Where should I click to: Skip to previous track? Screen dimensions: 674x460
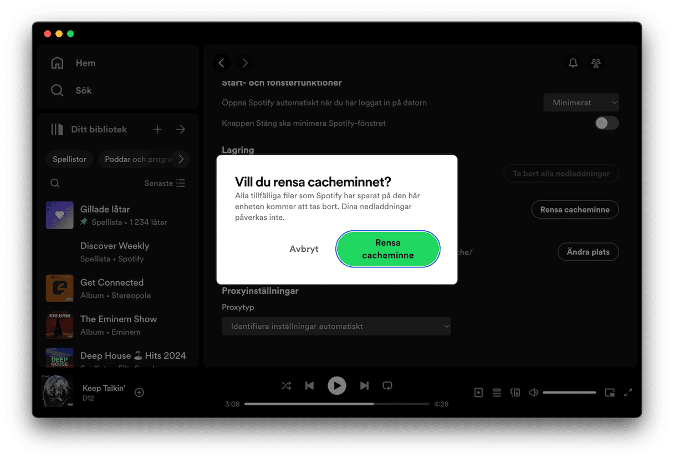click(310, 386)
